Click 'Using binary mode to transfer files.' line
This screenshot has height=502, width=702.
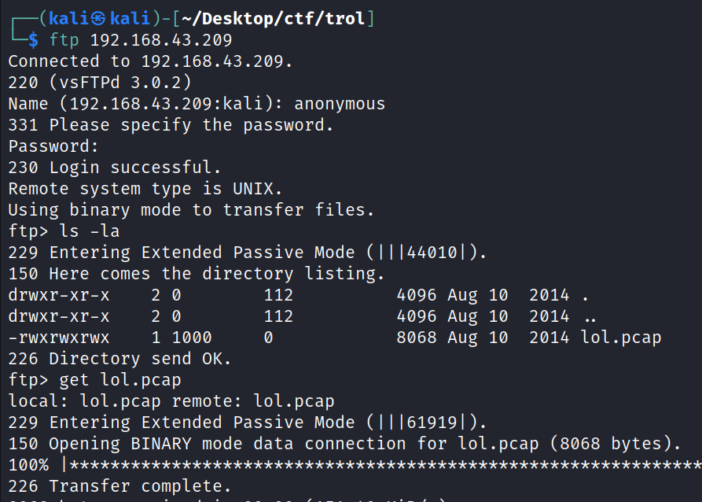[192, 210]
